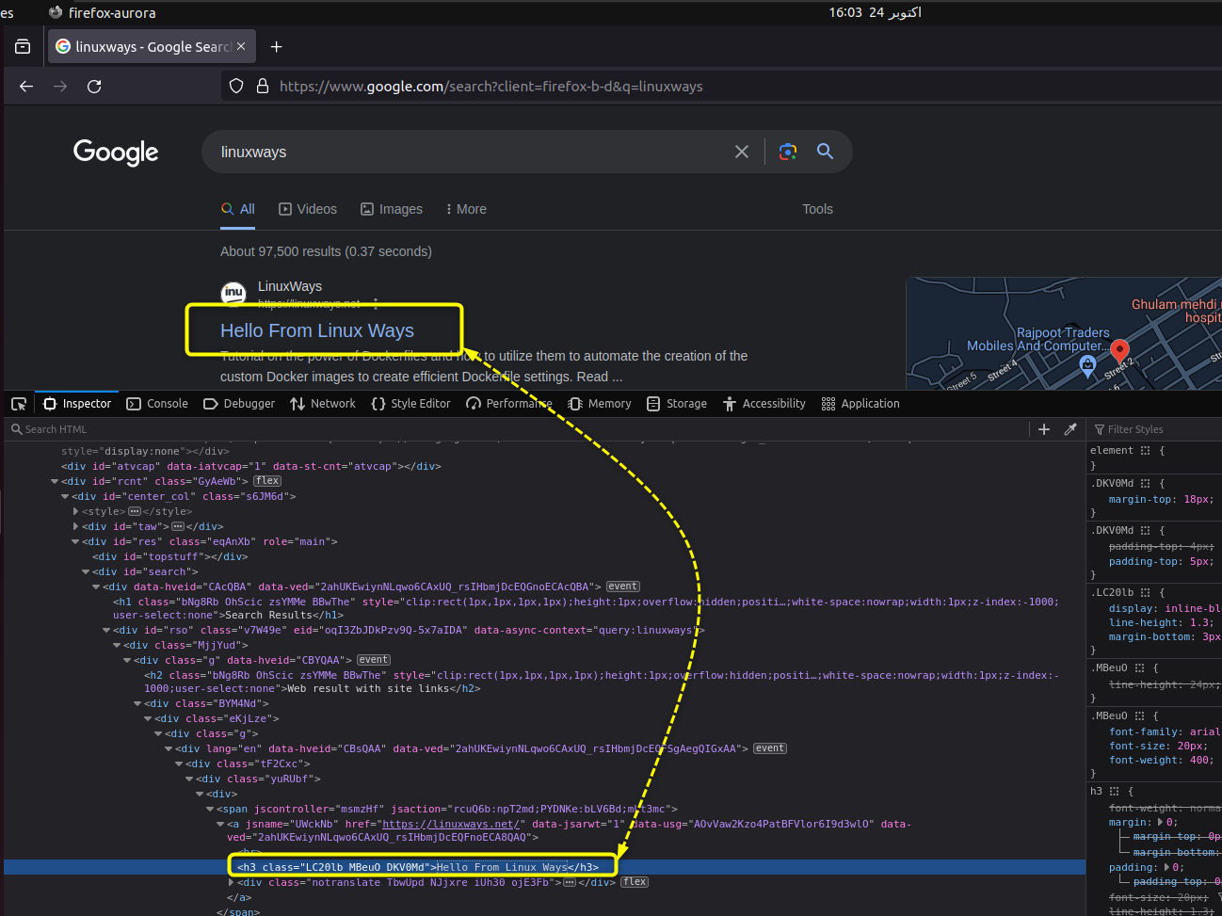Open the tracking protection shield icon

pos(236,86)
